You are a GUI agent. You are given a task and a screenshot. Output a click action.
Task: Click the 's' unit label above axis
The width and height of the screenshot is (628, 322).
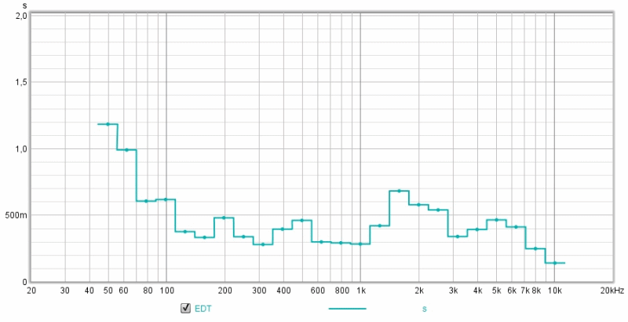(25, 5)
